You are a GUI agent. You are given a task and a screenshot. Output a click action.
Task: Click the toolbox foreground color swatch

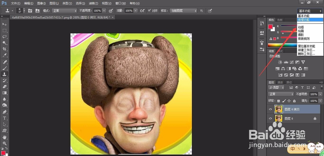3,153
